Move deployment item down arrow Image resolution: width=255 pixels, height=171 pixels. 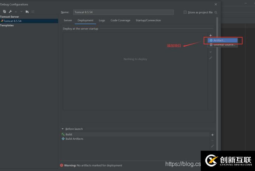211,52
